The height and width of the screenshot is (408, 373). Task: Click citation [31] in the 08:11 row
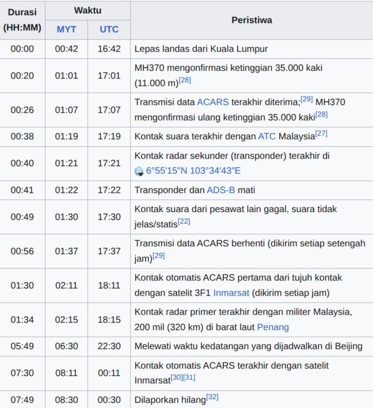pos(189,377)
